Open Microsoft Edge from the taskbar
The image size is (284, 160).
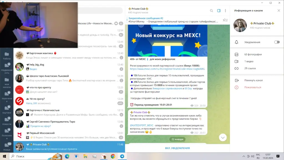click(67, 156)
